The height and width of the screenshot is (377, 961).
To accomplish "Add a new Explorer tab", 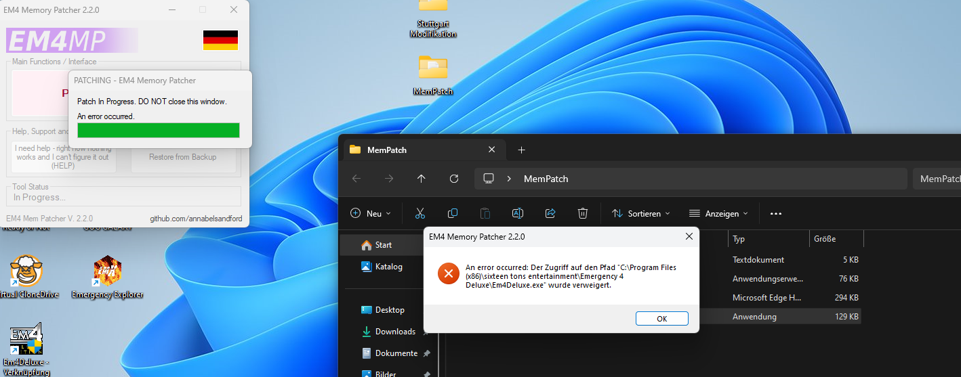I will pos(521,150).
